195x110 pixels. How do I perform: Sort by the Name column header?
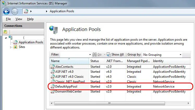pos(69,61)
